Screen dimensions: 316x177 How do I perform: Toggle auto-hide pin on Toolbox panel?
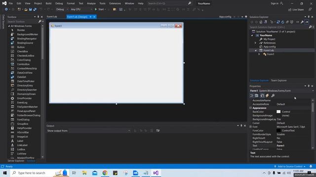pos(39,17)
